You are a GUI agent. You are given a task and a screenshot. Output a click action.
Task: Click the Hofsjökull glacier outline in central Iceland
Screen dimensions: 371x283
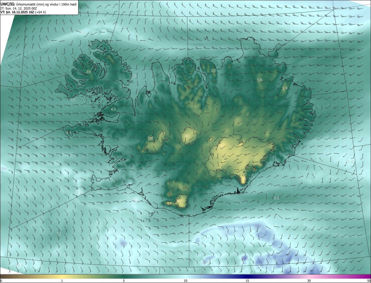189,136
